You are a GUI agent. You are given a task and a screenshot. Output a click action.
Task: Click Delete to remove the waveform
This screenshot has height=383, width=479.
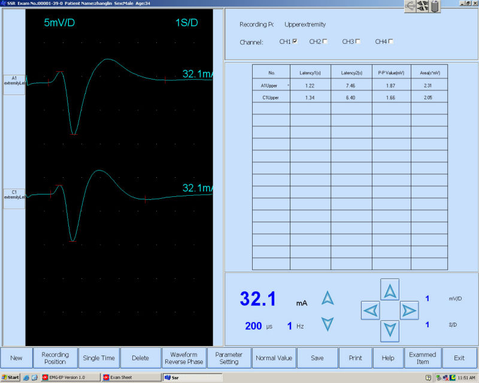[x=141, y=358]
